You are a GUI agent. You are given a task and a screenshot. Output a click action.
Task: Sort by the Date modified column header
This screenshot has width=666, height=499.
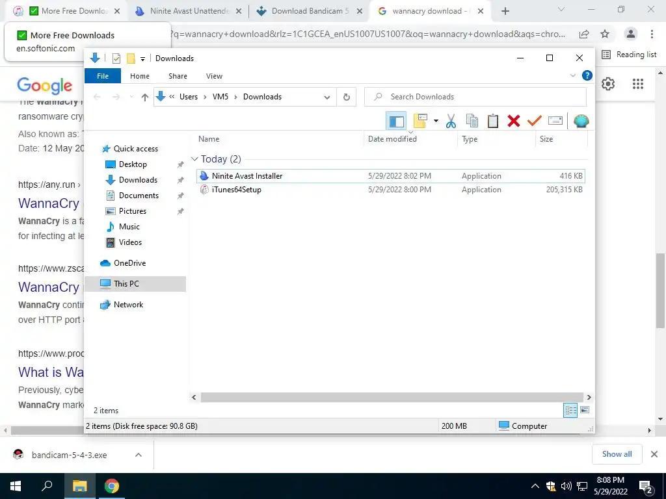410,139
